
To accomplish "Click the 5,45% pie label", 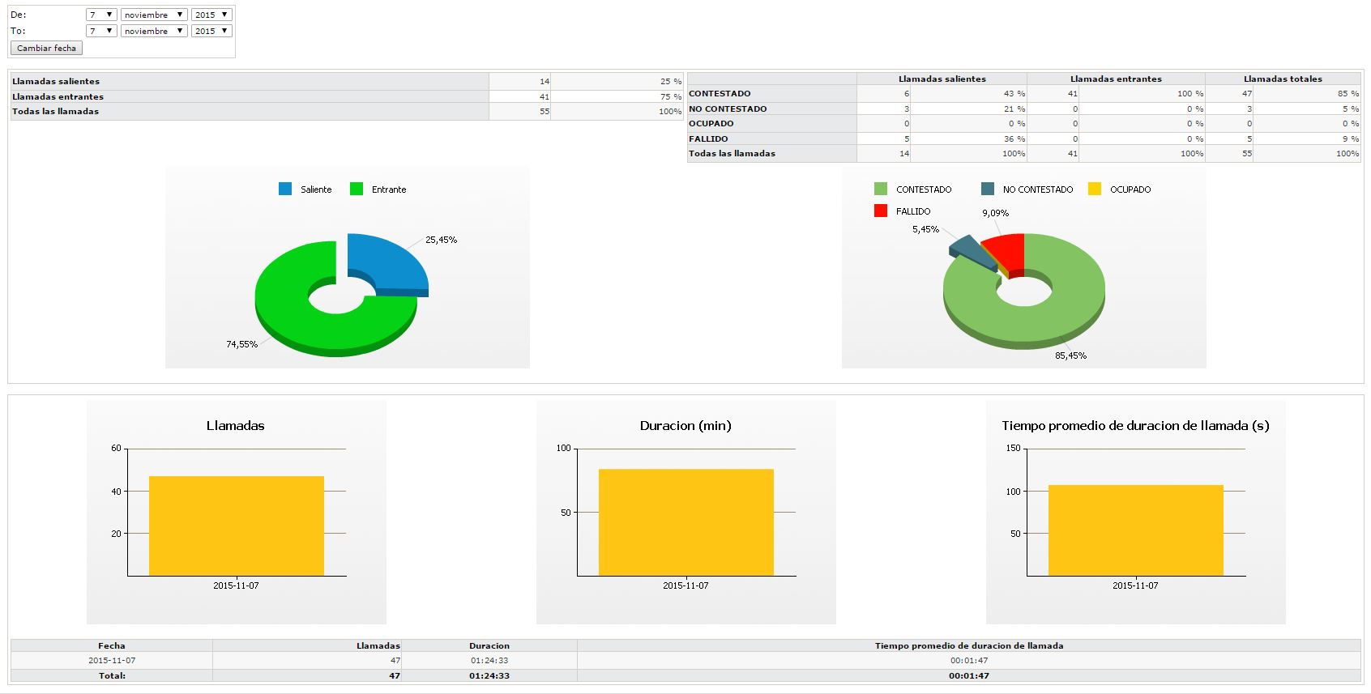I will pos(925,229).
